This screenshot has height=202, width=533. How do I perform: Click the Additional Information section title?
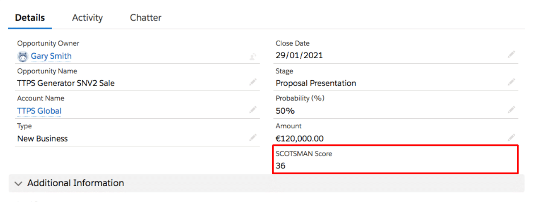(76, 183)
